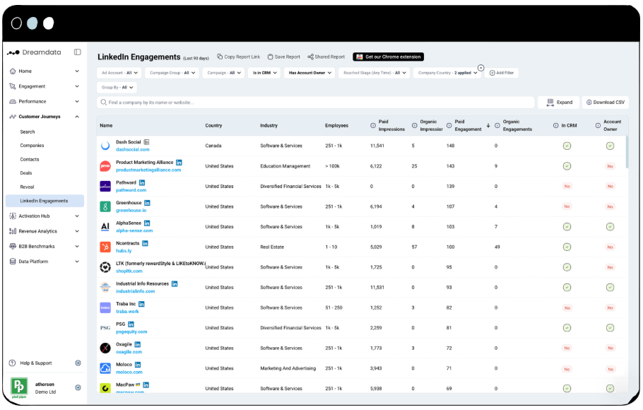Go to Deals in the sidebar
The image size is (643, 410).
click(26, 172)
